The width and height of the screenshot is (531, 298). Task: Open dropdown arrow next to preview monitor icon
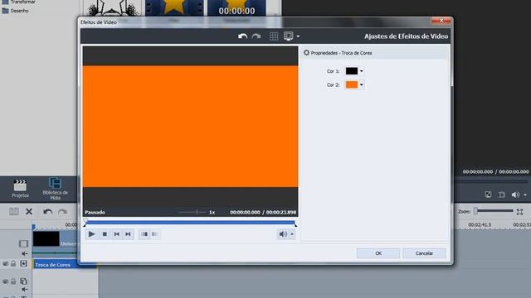point(298,36)
